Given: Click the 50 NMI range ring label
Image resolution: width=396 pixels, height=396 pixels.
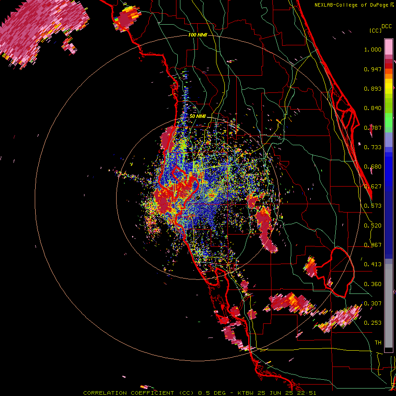Looking at the screenshot, I should tap(198, 116).
